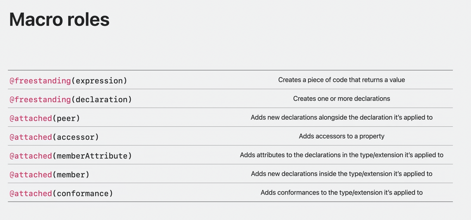Click description 'Adds new declarations alongside the declaration'

pyautogui.click(x=341, y=117)
